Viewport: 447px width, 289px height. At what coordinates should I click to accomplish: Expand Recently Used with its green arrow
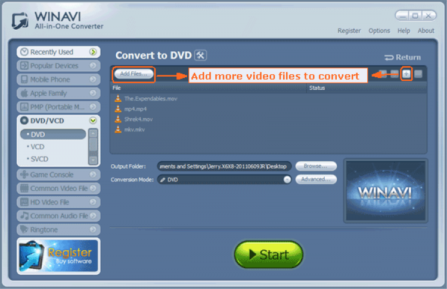[x=93, y=52]
